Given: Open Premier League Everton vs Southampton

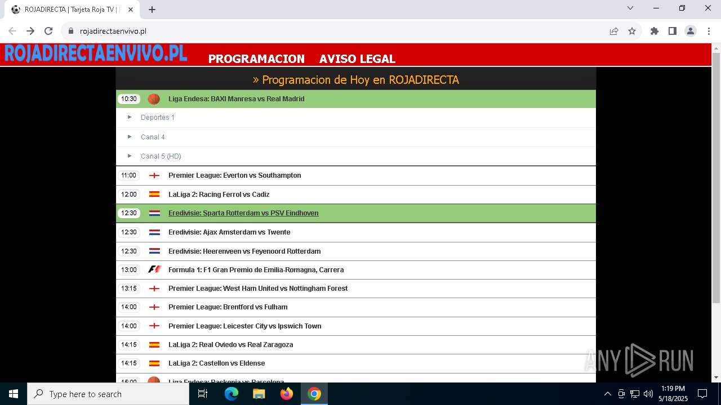Looking at the screenshot, I should click(234, 175).
